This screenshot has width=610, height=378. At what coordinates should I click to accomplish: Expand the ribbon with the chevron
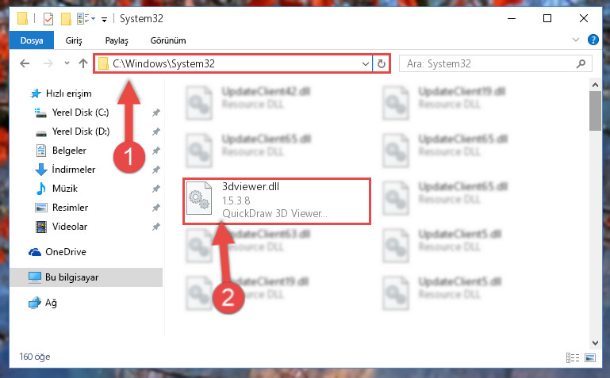(576, 40)
